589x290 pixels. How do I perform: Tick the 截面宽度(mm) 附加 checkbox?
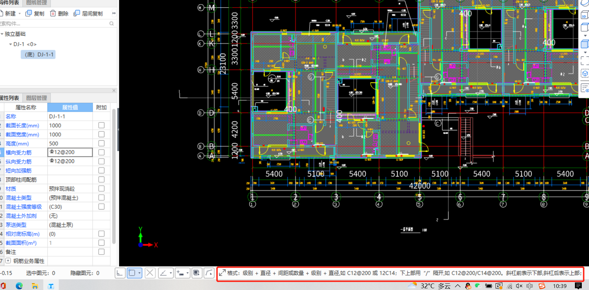pos(101,134)
